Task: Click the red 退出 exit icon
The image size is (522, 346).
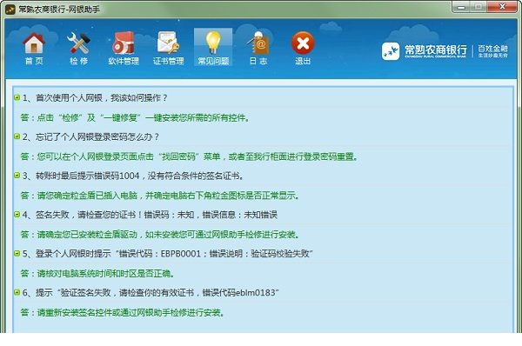Action: [x=303, y=48]
